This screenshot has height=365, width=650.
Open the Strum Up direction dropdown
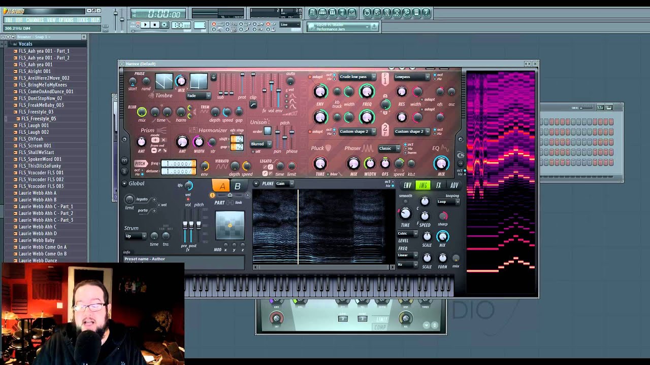[136, 236]
